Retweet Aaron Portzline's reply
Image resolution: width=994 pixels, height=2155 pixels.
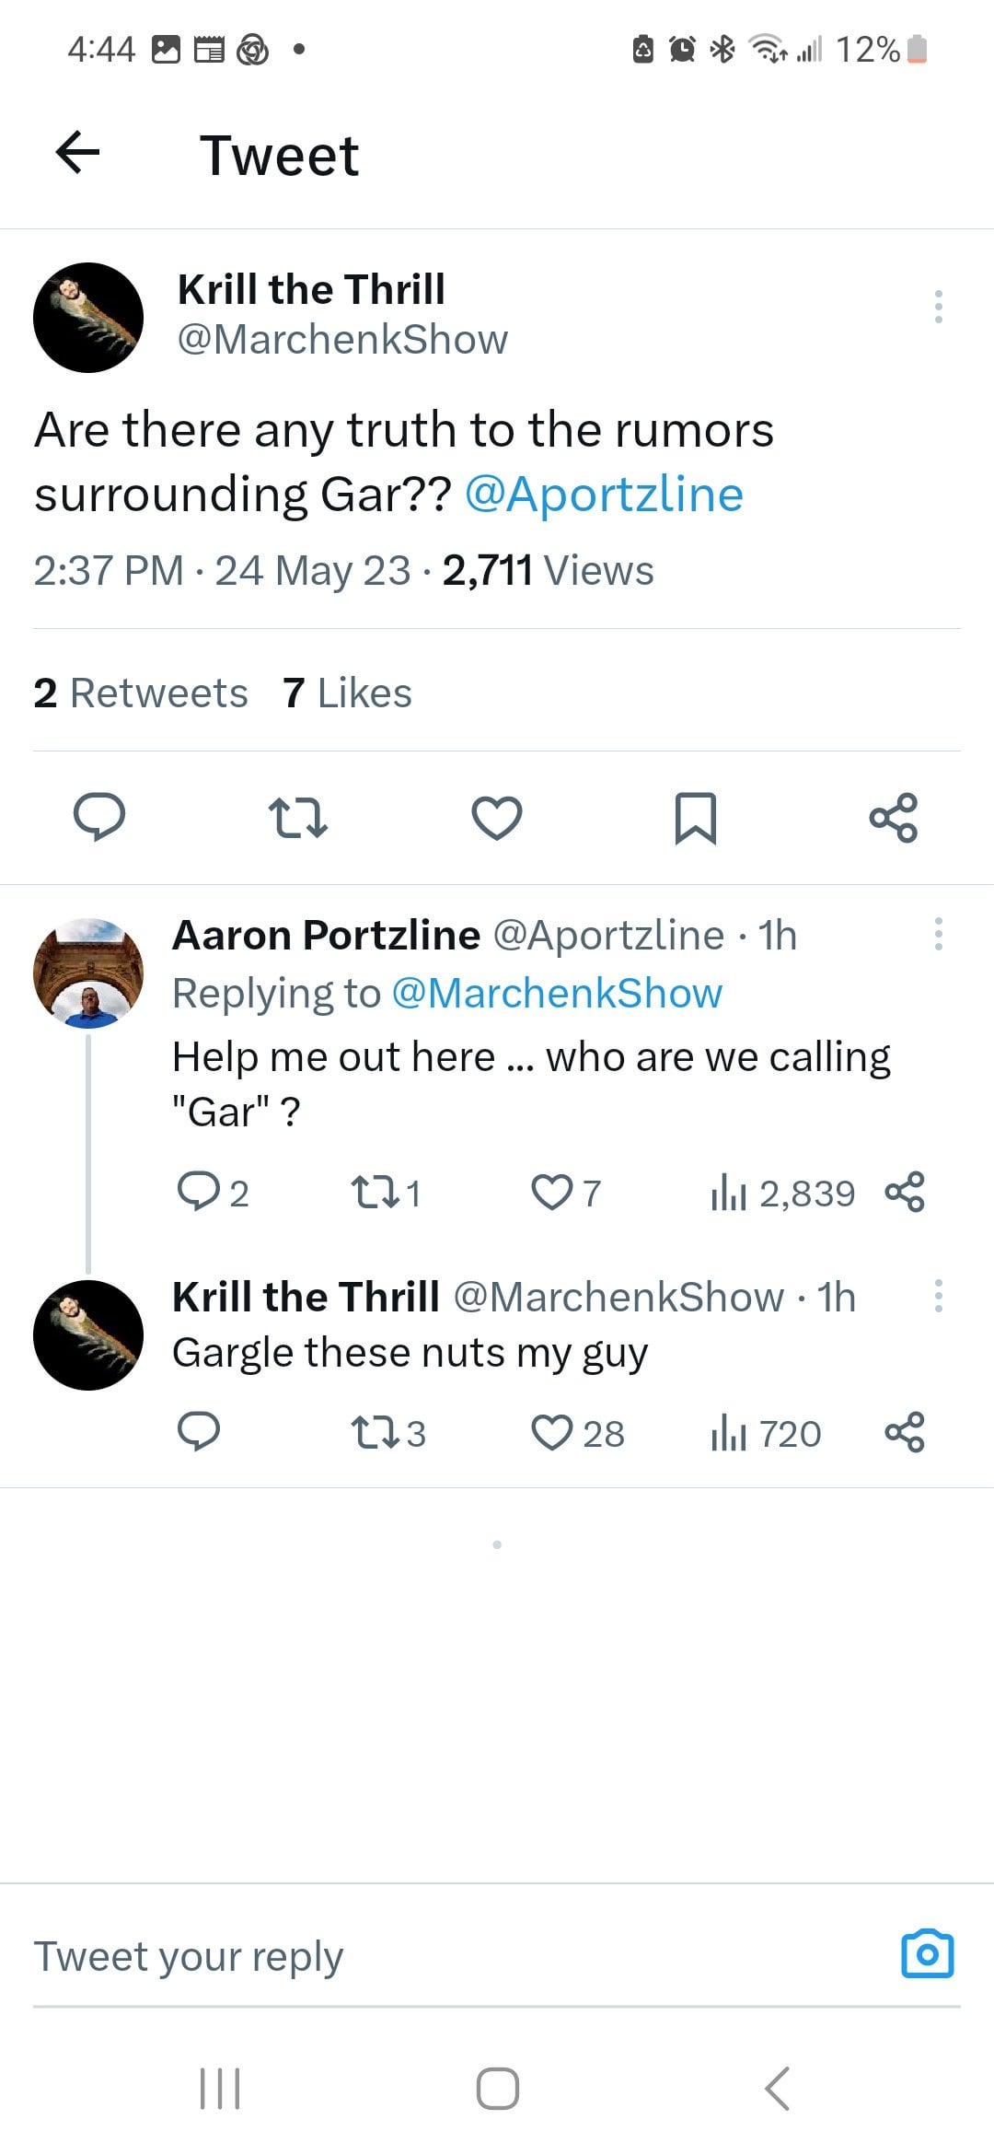pos(376,1193)
